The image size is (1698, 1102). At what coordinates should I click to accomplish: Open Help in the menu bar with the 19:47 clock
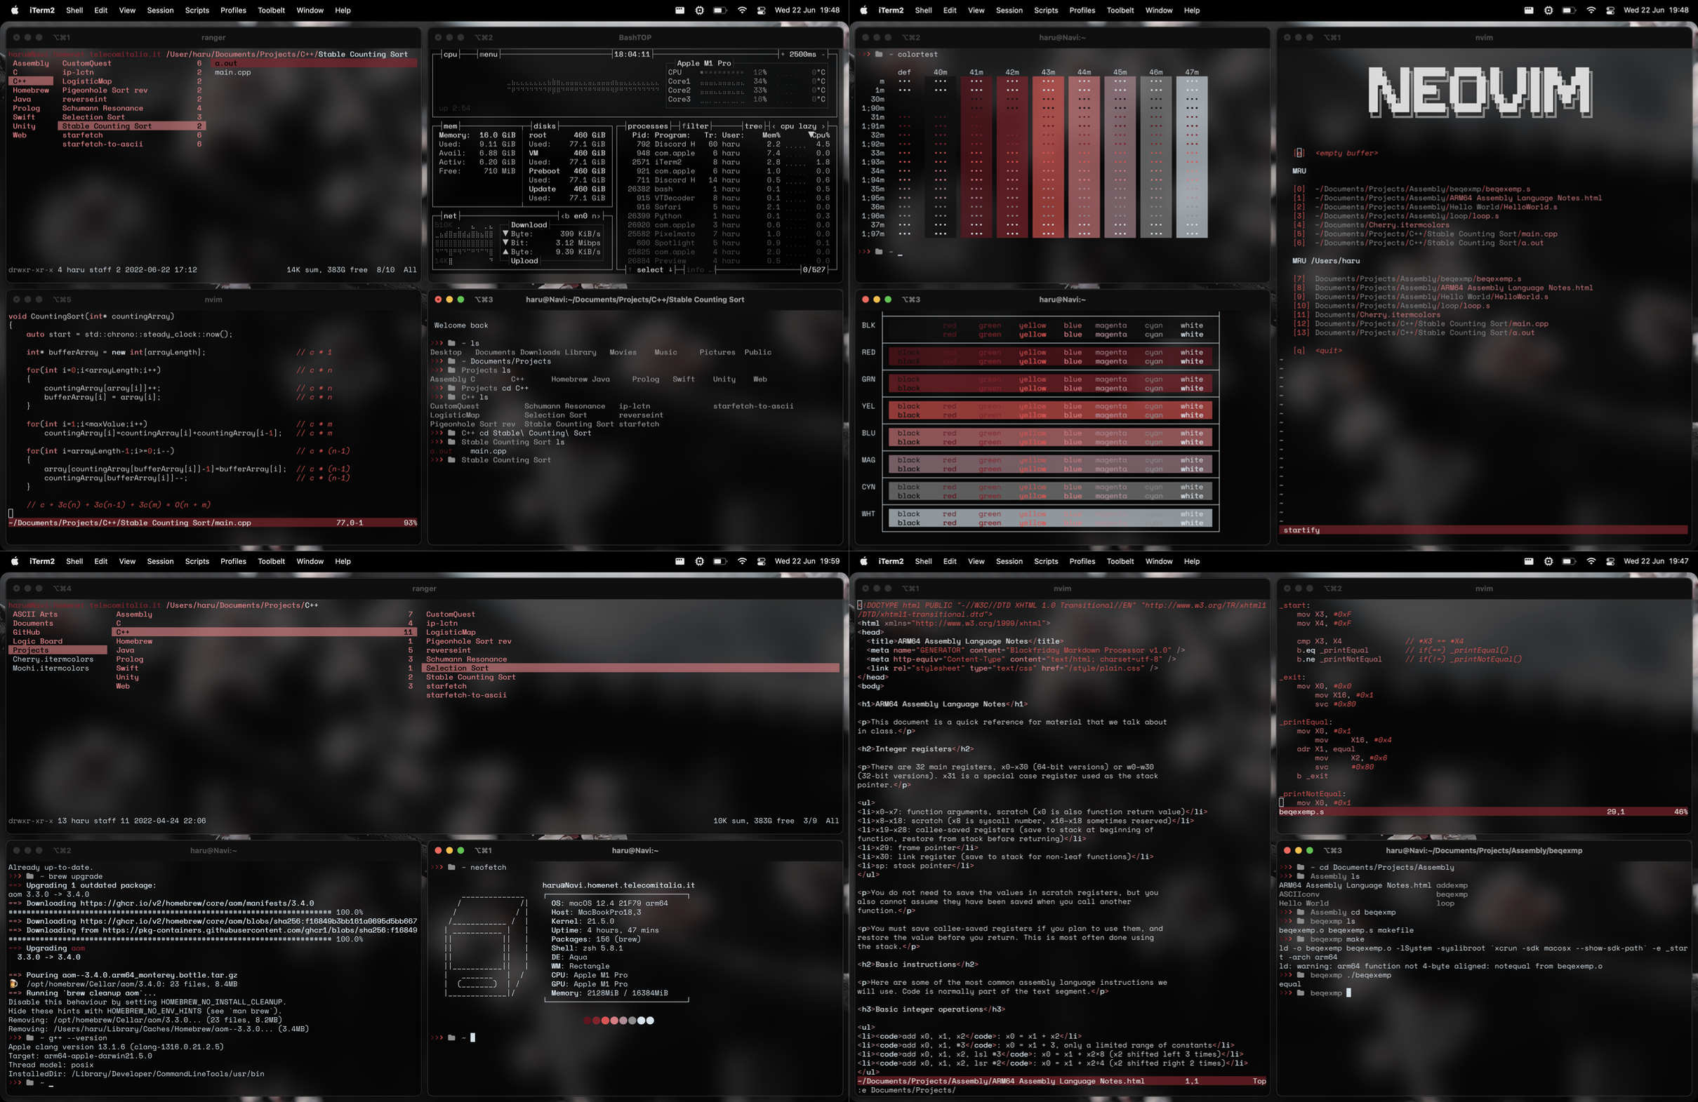[1191, 561]
